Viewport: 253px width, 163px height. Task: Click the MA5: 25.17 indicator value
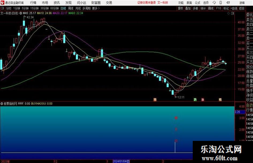pos(29,13)
